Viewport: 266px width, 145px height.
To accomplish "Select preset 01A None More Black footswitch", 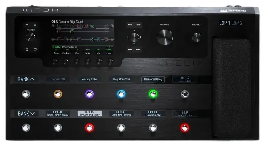I will [x=58, y=128].
